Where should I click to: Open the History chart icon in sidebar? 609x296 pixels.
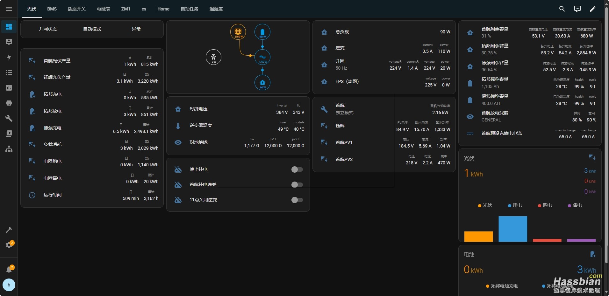pyautogui.click(x=9, y=88)
